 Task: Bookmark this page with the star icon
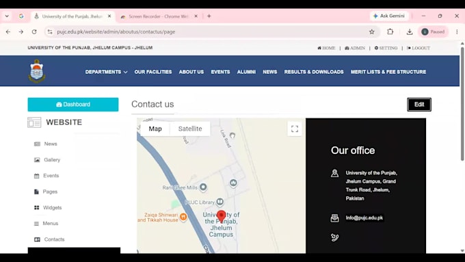371,31
